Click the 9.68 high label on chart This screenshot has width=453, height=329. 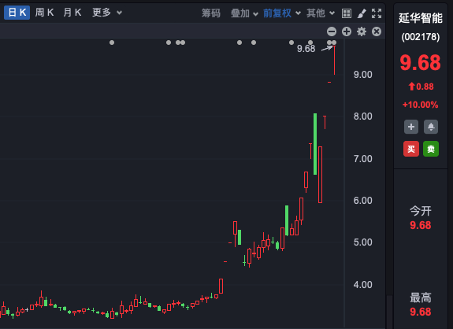tap(306, 49)
